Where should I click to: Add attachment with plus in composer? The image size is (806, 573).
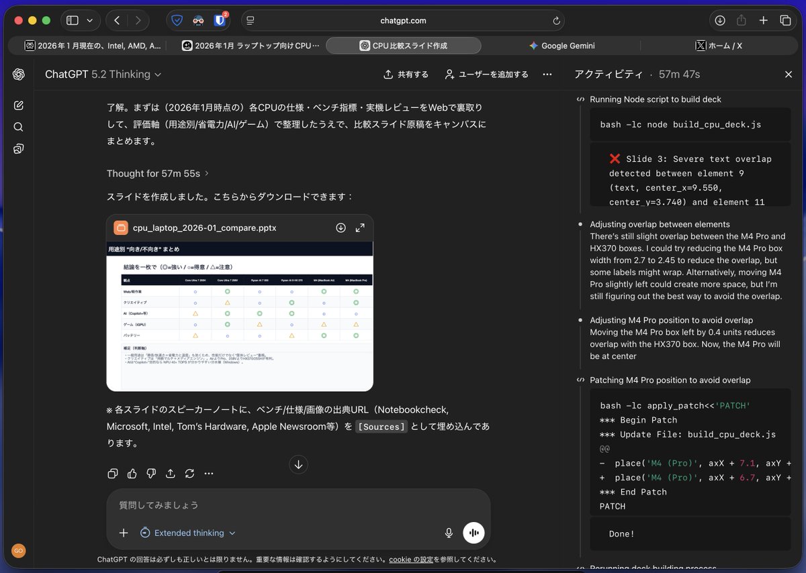pyautogui.click(x=124, y=533)
